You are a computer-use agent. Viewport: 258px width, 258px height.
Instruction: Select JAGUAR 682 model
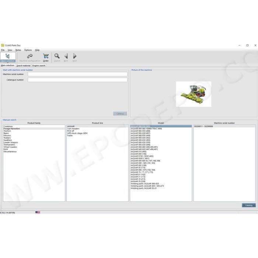161,165
